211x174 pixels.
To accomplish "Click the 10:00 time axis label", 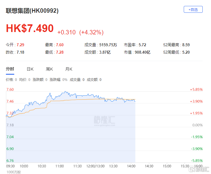I will pyautogui.click(x=24, y=166).
